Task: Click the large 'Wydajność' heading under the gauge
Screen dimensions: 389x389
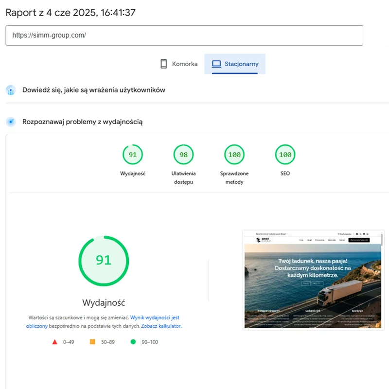Action: coord(104,302)
